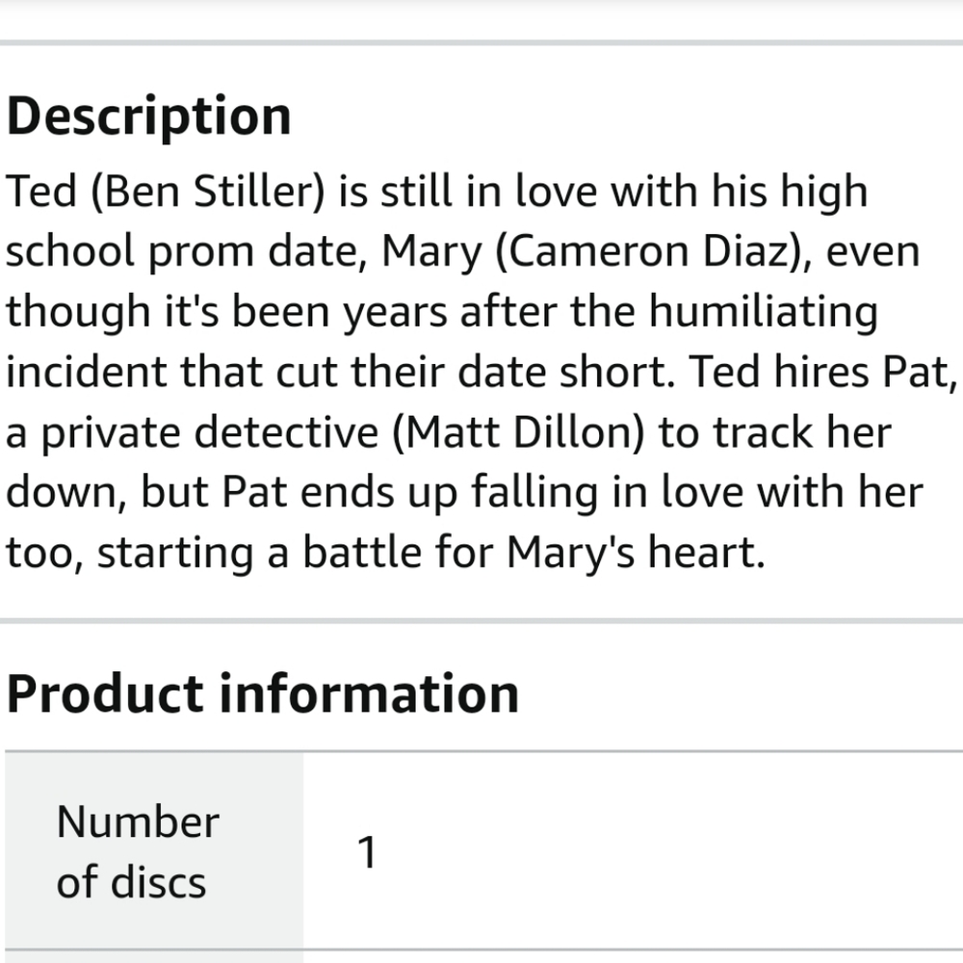Click the Product information heading

(263, 694)
